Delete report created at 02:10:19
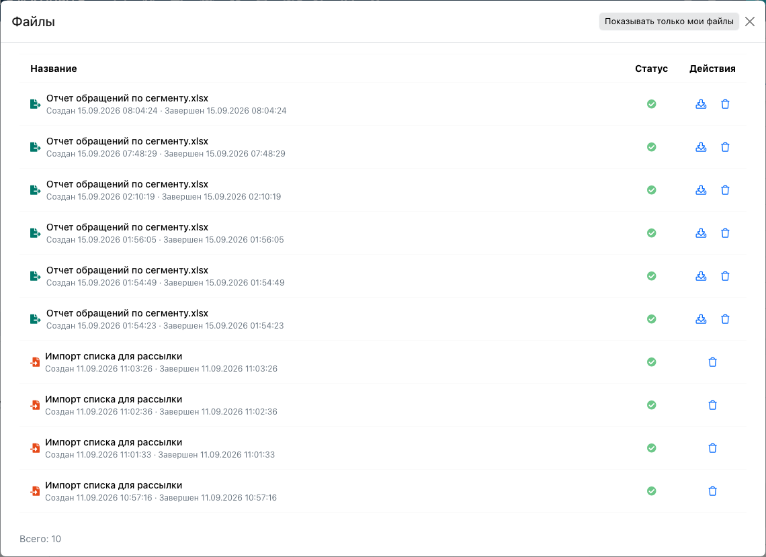Viewport: 766px width, 557px height. (725, 190)
